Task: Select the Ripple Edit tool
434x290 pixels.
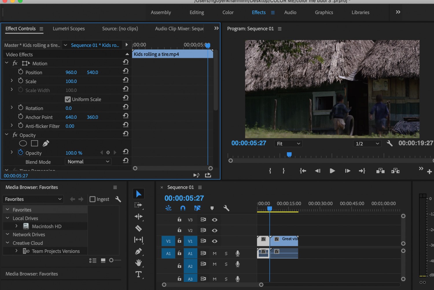Action: (139, 216)
